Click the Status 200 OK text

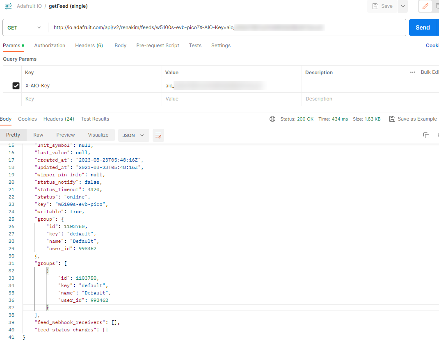[297, 119]
